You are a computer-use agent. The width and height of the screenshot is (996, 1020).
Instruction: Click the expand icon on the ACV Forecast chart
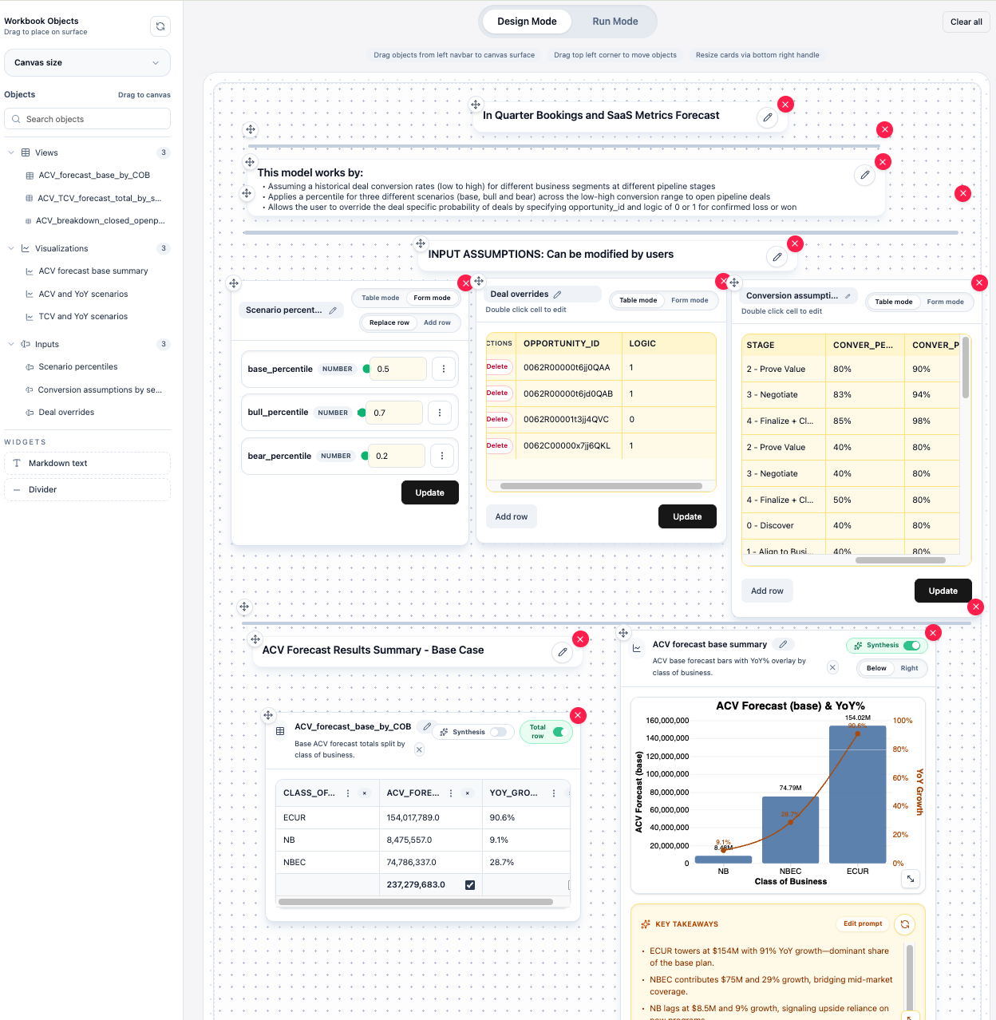(911, 879)
